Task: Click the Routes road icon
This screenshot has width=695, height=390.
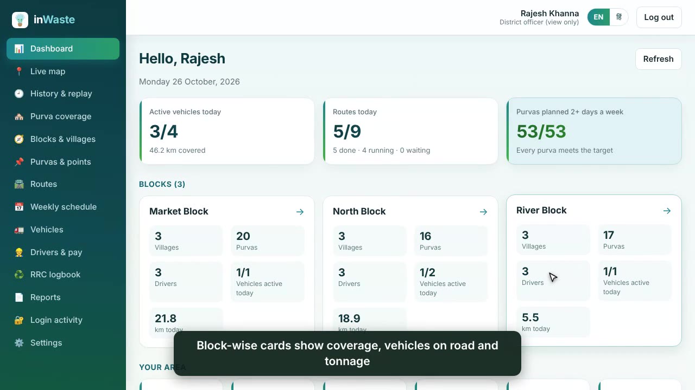Action: pyautogui.click(x=19, y=184)
